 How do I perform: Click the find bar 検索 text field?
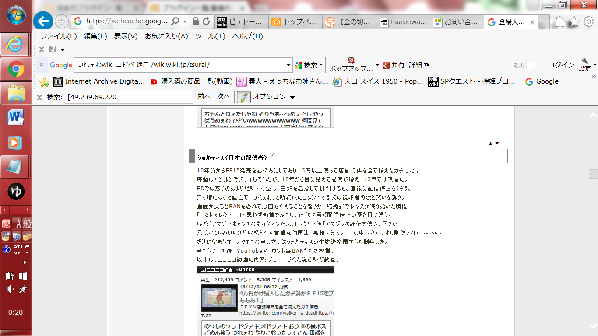tap(129, 97)
